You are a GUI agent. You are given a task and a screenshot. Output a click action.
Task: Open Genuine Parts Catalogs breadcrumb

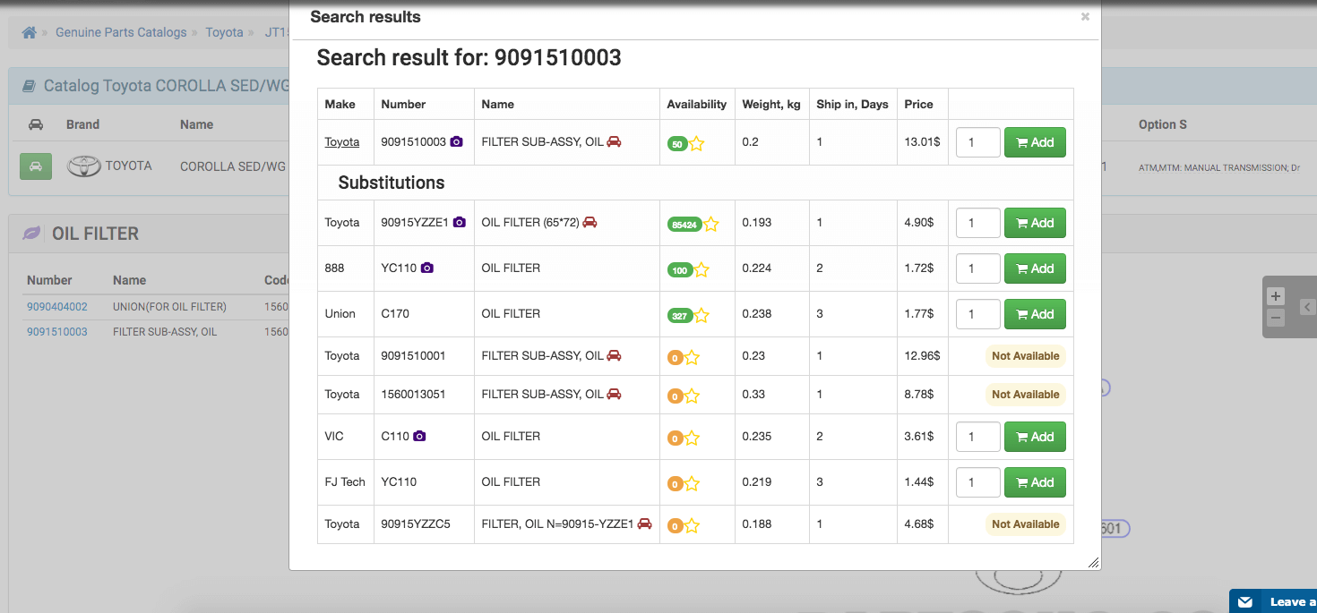click(121, 32)
